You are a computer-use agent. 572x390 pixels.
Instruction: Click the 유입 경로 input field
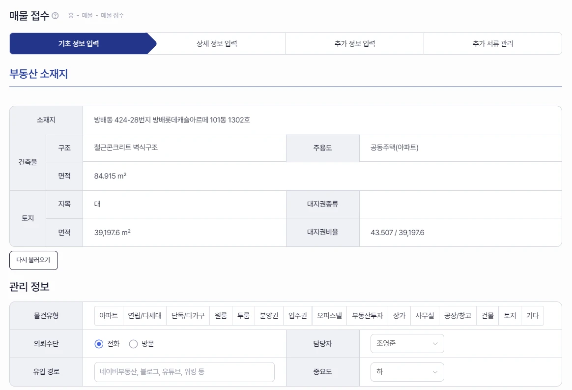click(184, 372)
